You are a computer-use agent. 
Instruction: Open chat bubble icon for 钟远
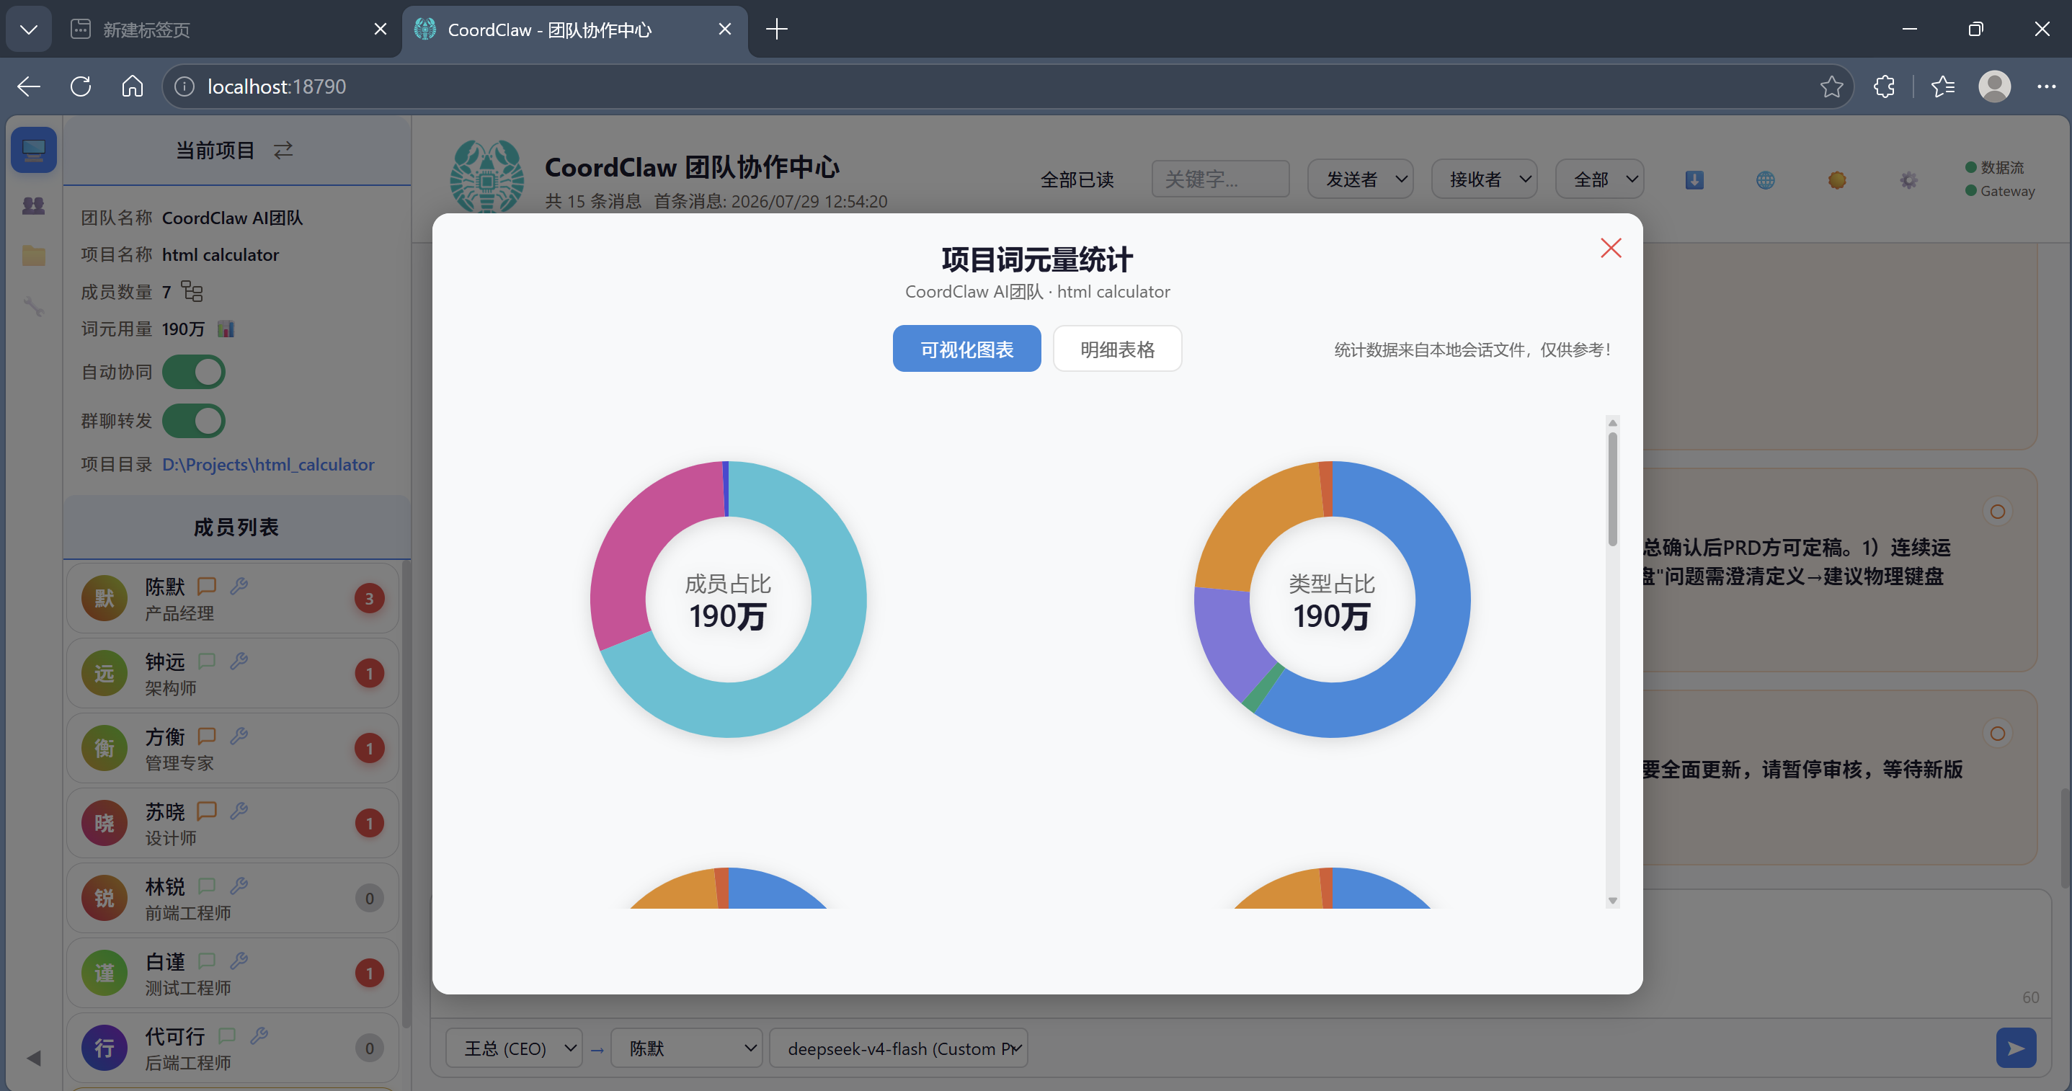pyautogui.click(x=207, y=661)
